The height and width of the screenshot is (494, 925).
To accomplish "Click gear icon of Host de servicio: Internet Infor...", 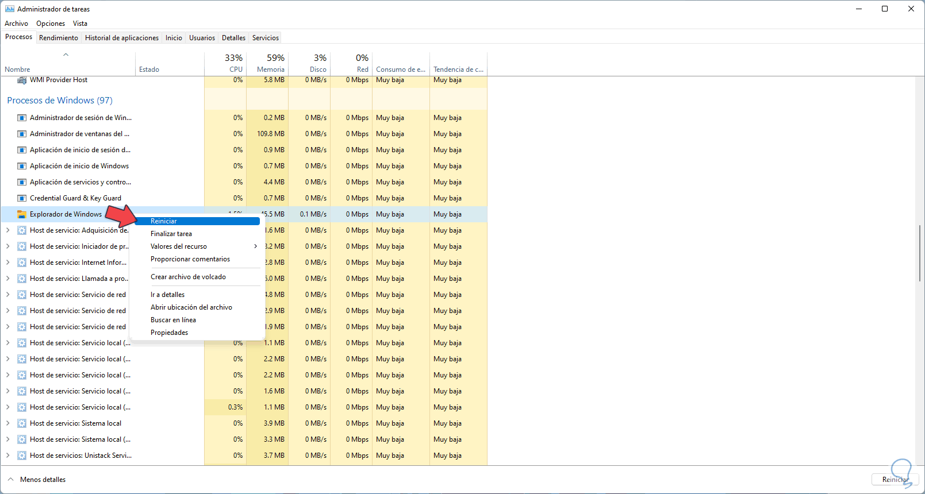I will (22, 263).
